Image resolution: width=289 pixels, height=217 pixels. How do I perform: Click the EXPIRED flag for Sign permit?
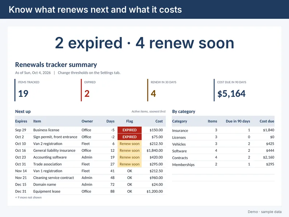point(130,137)
